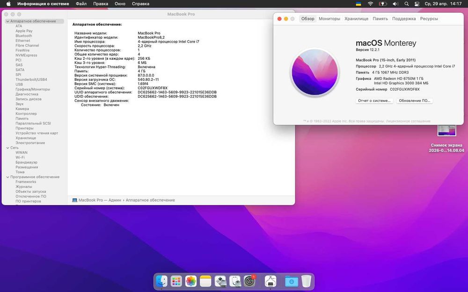The image size is (468, 292).
Task: Select Ethernet in the sidebar
Action: [x=22, y=41]
